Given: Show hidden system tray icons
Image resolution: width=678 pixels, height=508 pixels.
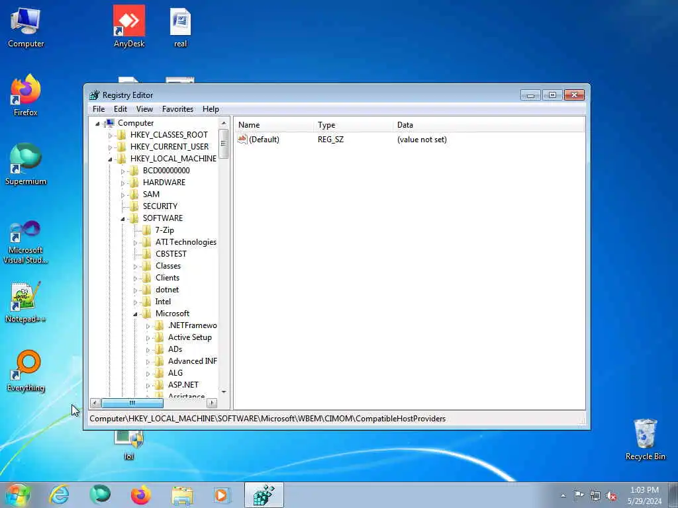Looking at the screenshot, I should coord(563,495).
